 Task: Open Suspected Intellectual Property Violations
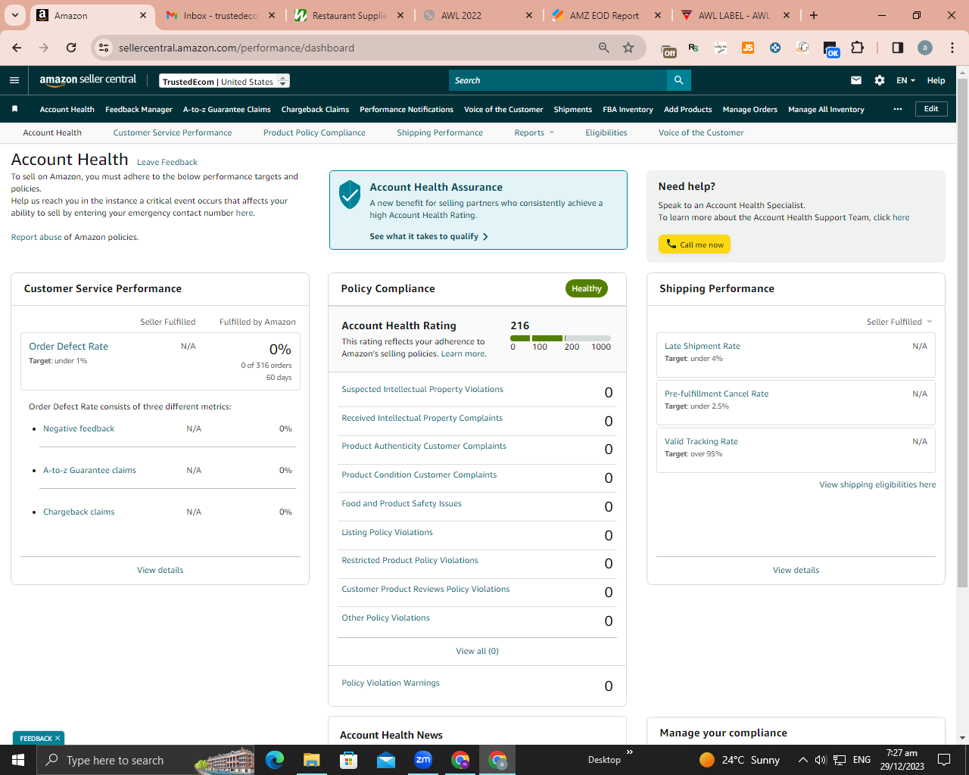tap(422, 389)
